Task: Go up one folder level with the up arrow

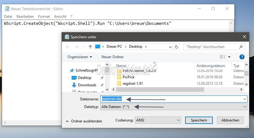Action: (90, 47)
